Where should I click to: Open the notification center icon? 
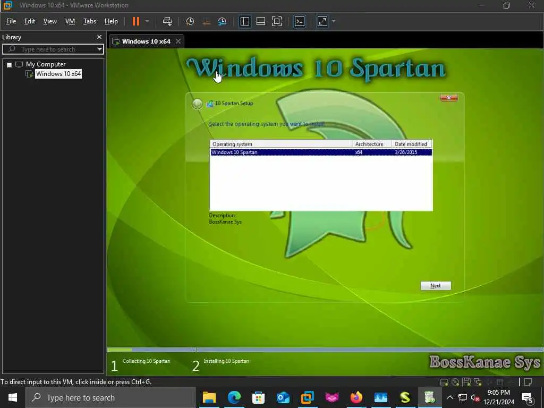(528, 398)
